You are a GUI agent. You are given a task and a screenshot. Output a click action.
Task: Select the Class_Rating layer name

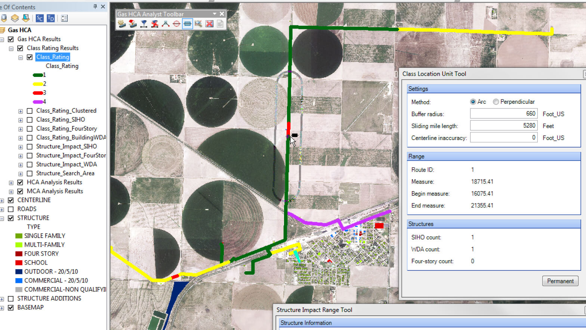[x=53, y=57]
